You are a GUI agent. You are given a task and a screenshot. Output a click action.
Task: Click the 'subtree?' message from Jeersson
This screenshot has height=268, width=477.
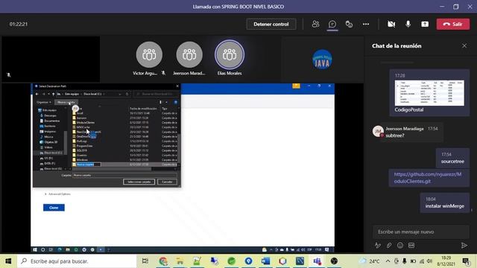click(x=395, y=135)
